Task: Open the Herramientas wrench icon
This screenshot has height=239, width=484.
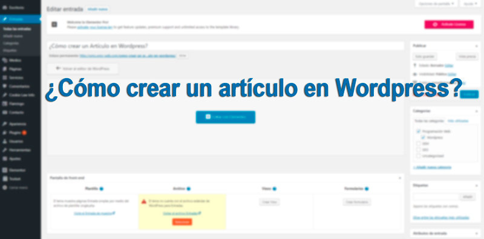Action: click(x=4, y=150)
